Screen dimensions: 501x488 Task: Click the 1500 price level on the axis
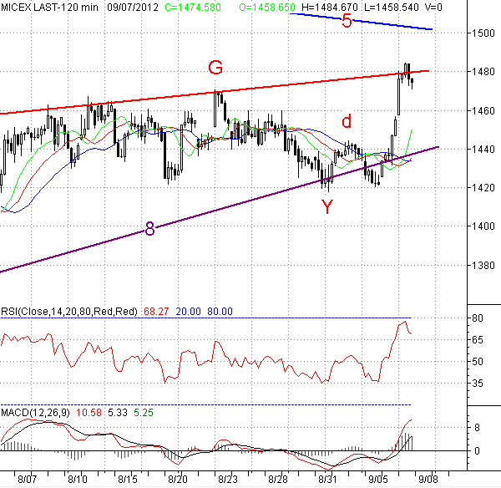click(x=479, y=33)
